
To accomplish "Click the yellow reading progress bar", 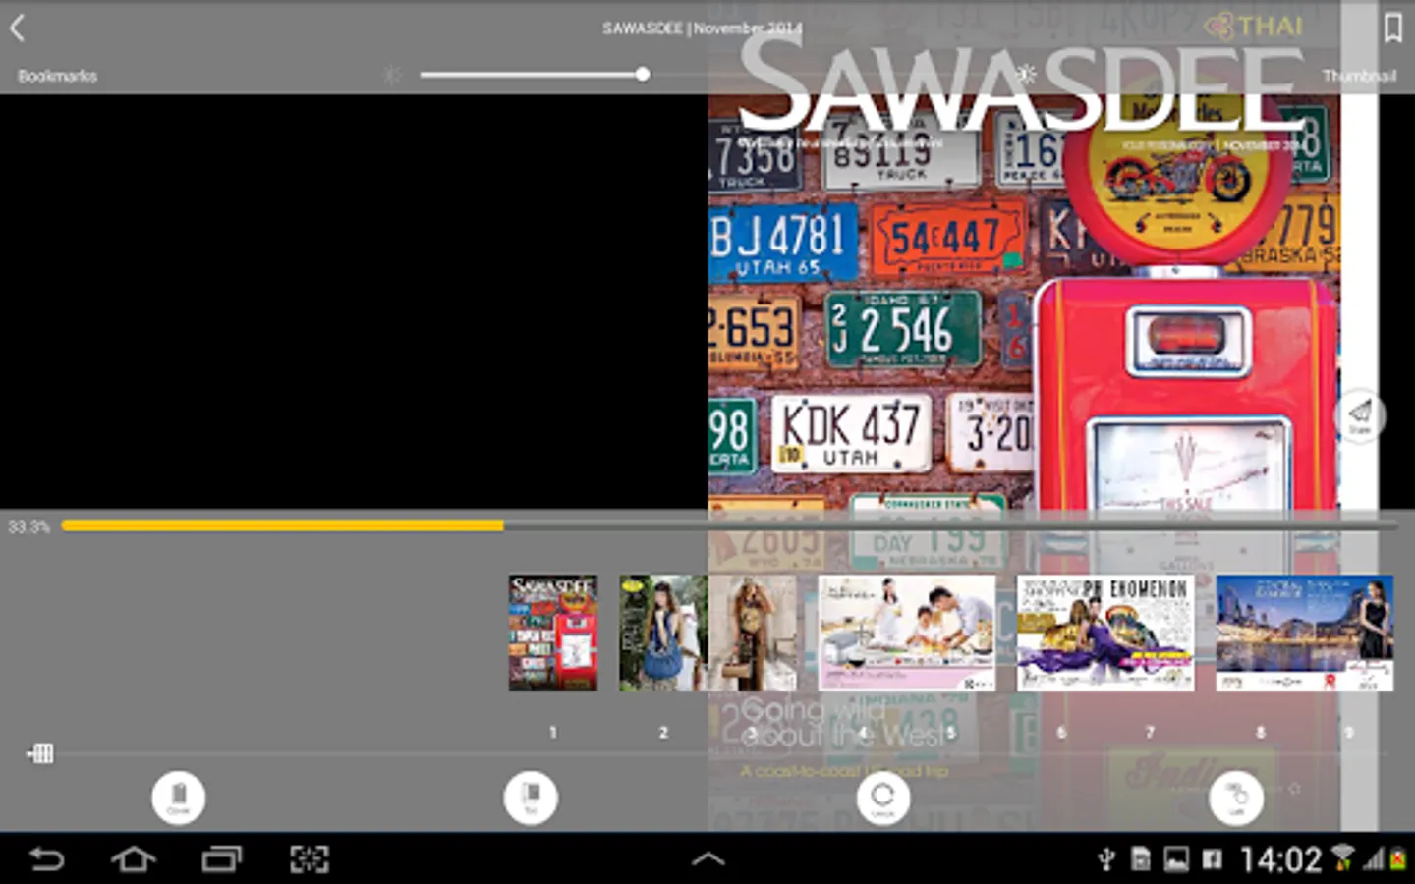I will [x=282, y=526].
